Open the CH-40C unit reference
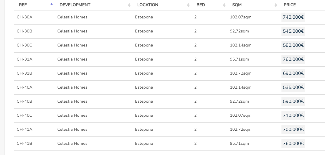The width and height of the screenshot is (325, 155). tap(24, 116)
